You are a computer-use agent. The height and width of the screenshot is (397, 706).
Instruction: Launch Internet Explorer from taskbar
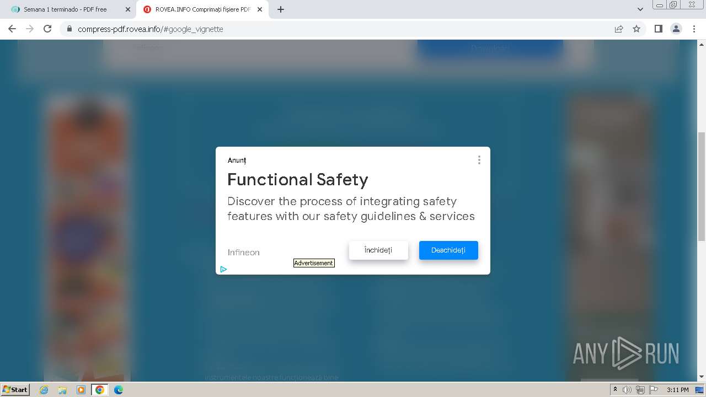pyautogui.click(x=44, y=390)
